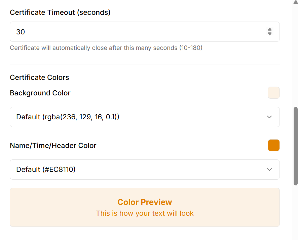Increase timeout with the up stepper arrow
The image size is (298, 240).
[x=270, y=30]
